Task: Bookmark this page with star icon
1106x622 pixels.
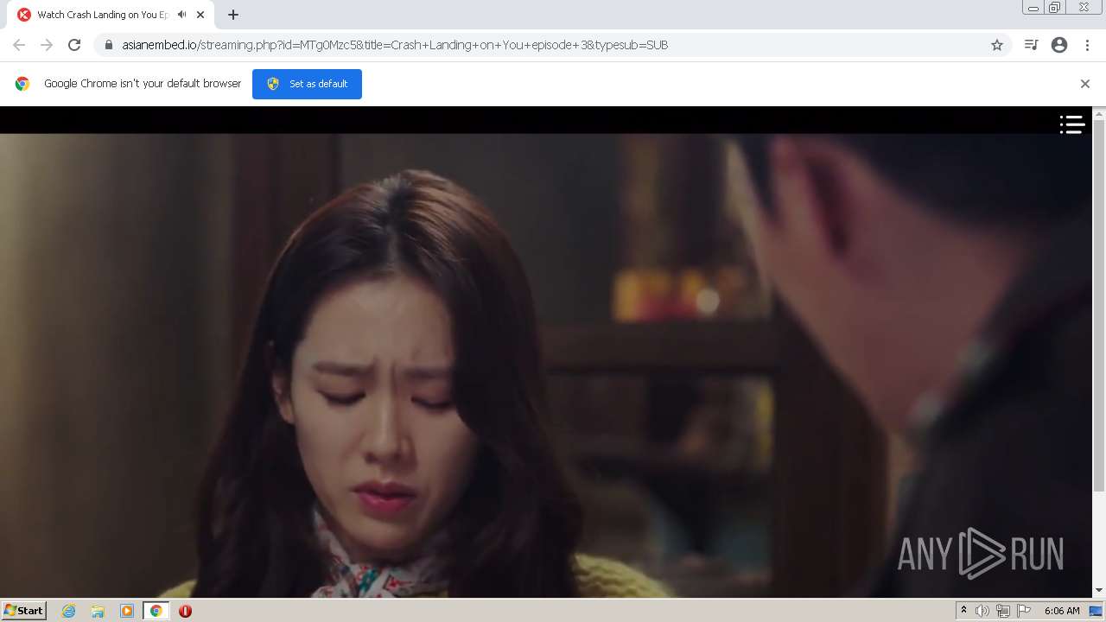Action: pos(997,45)
